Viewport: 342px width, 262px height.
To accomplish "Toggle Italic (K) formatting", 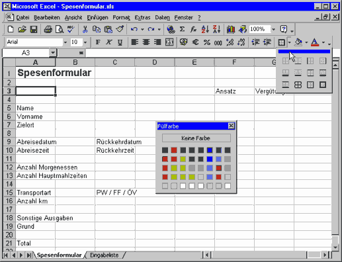I will click(x=108, y=42).
